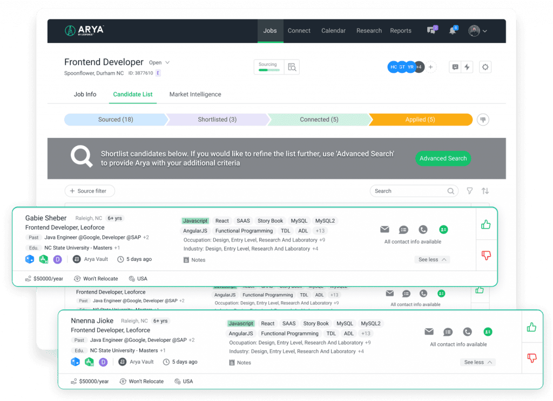Open the notifications bell

click(453, 30)
